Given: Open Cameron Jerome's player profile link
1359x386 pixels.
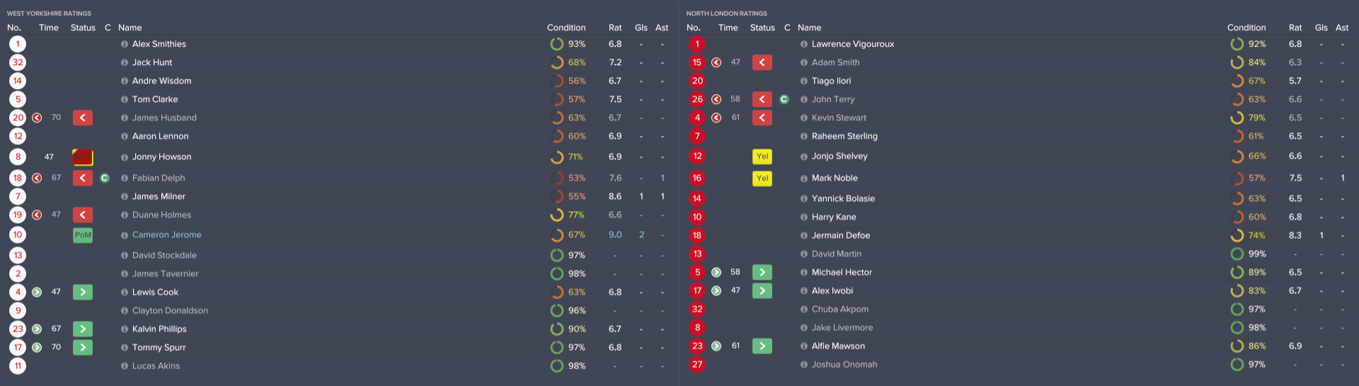Looking at the screenshot, I should coord(166,235).
